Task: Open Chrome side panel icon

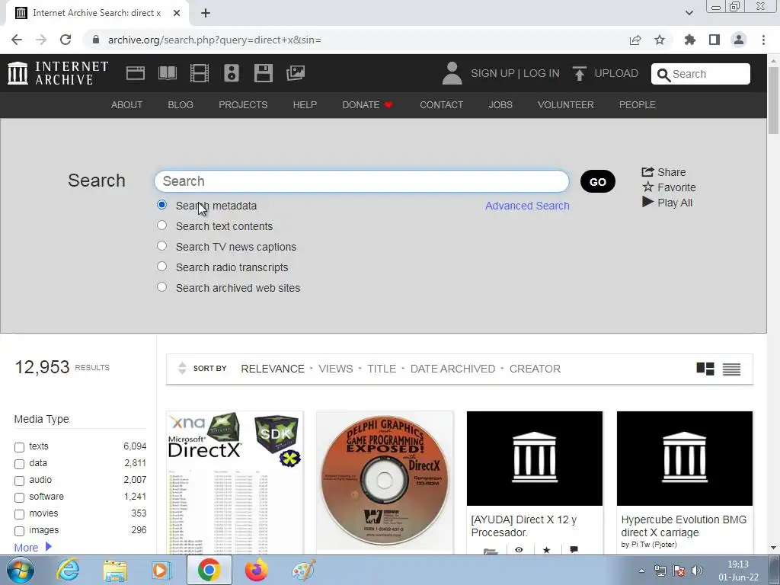Action: point(714,40)
